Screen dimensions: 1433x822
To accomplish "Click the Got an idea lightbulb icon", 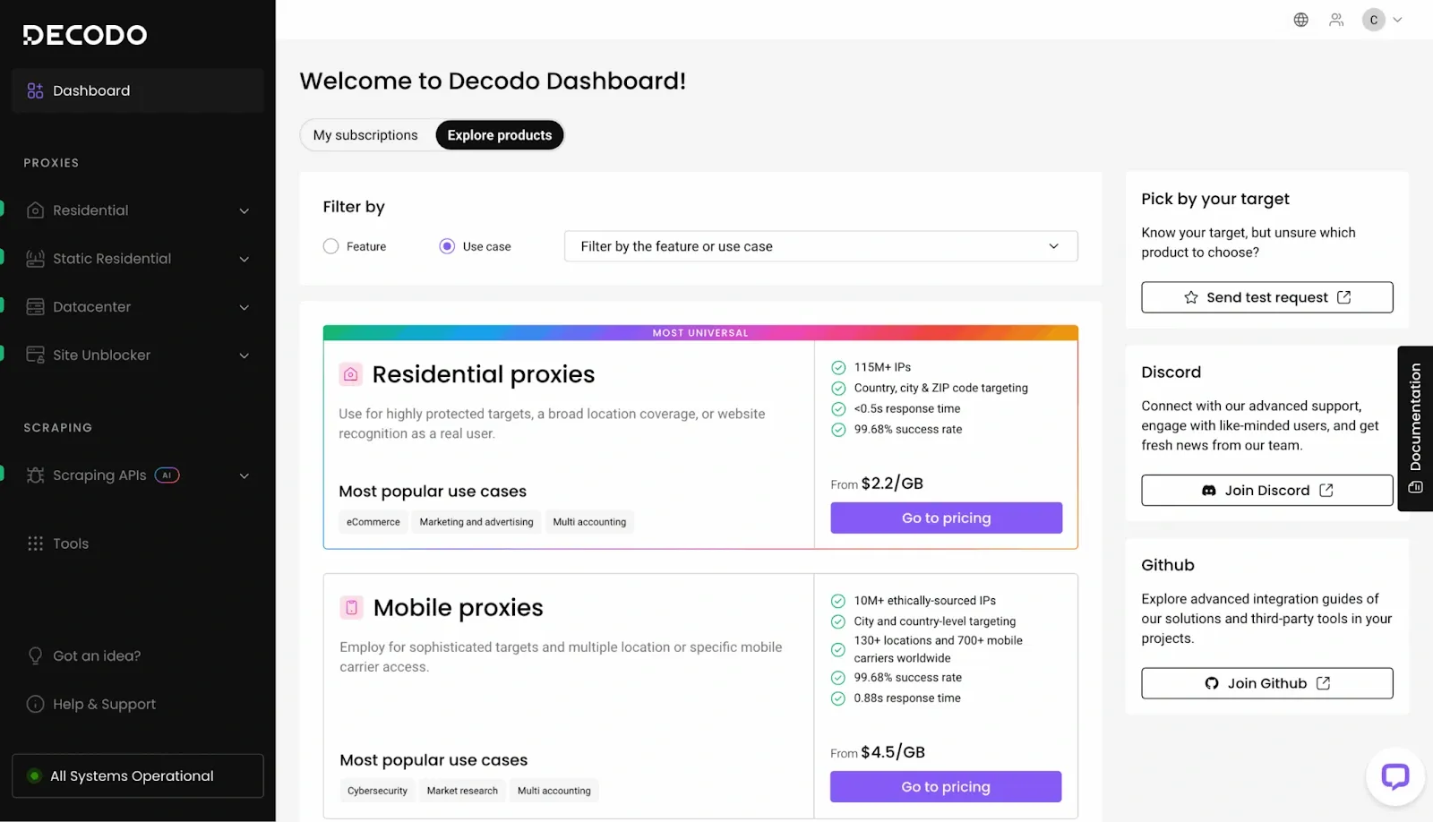I will click(x=36, y=655).
